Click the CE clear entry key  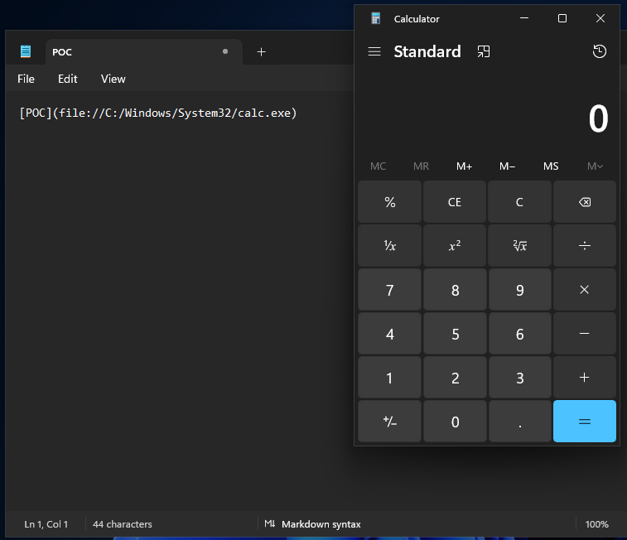click(x=455, y=202)
